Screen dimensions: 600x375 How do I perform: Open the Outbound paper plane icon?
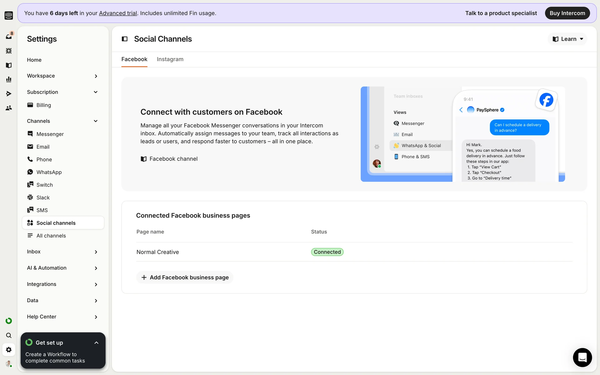pos(9,94)
